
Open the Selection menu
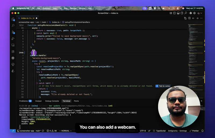click(x=46, y=8)
